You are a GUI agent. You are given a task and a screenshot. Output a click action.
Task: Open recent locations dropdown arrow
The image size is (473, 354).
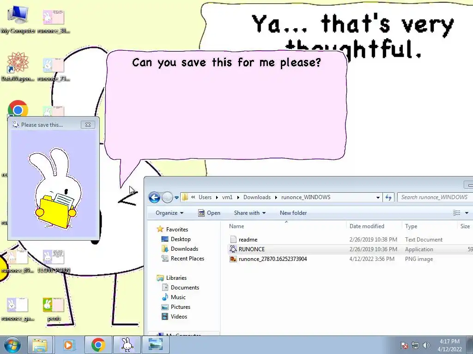click(x=176, y=198)
